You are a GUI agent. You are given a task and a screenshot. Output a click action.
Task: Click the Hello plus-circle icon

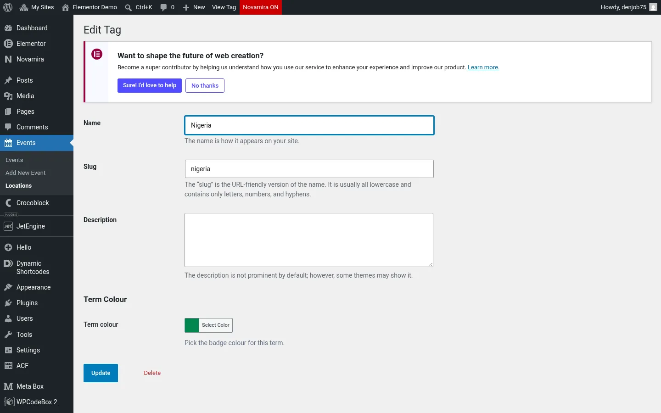click(x=8, y=247)
